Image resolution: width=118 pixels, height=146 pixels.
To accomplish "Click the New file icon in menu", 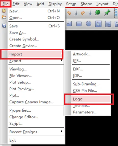I will tap(4, 11).
